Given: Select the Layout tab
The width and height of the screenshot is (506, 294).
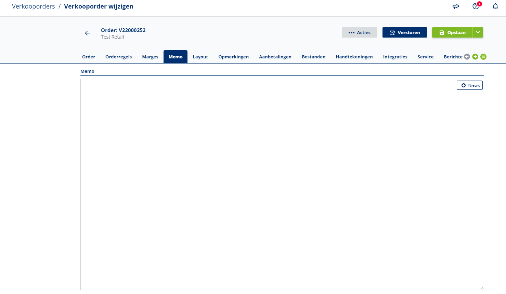Looking at the screenshot, I should coord(200,57).
